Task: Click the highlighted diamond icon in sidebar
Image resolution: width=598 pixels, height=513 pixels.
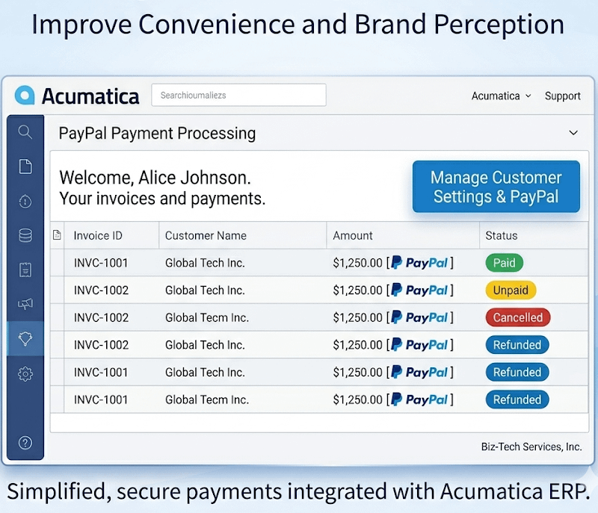Action: (25, 339)
